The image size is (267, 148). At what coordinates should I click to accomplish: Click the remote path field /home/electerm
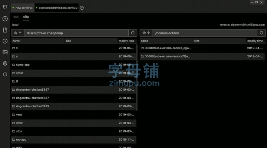click(205, 33)
